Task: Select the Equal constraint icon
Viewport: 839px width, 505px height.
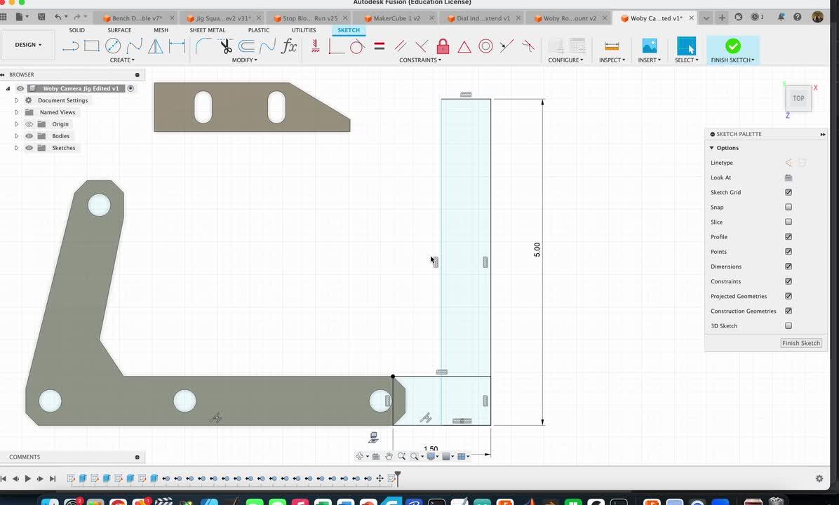Action: (379, 46)
